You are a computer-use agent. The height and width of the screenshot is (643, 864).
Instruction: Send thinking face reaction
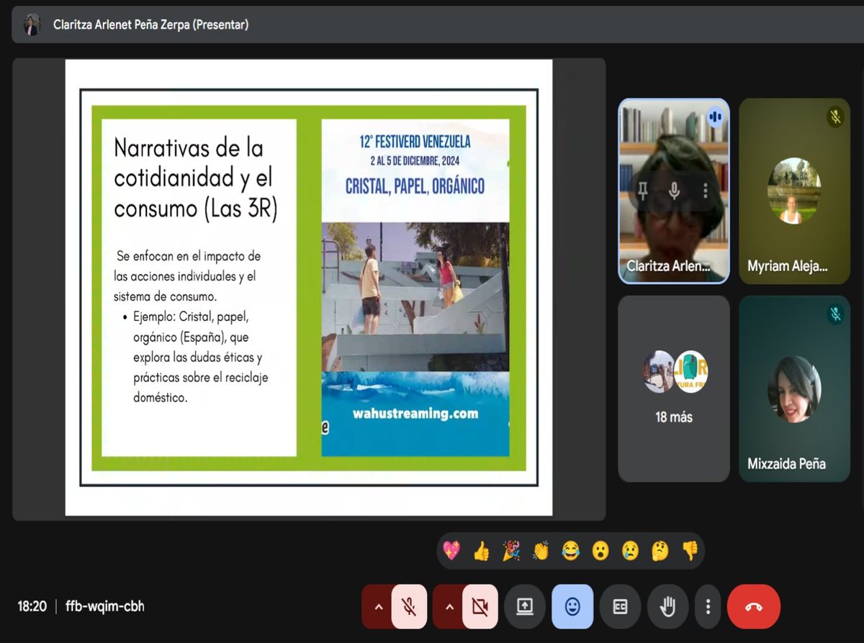pos(660,551)
